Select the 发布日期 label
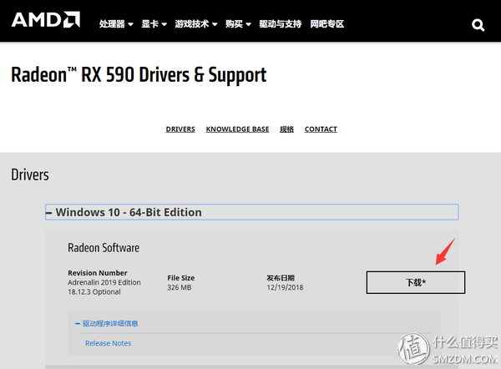The width and height of the screenshot is (501, 369). pyautogui.click(x=281, y=278)
